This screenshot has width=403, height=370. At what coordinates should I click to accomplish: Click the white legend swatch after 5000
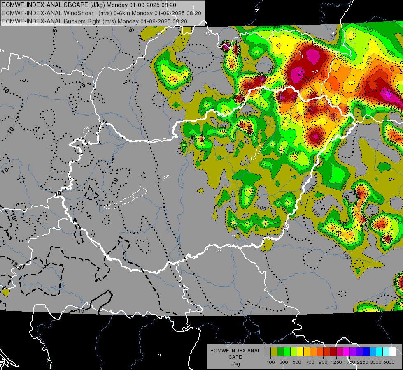pos(392,352)
